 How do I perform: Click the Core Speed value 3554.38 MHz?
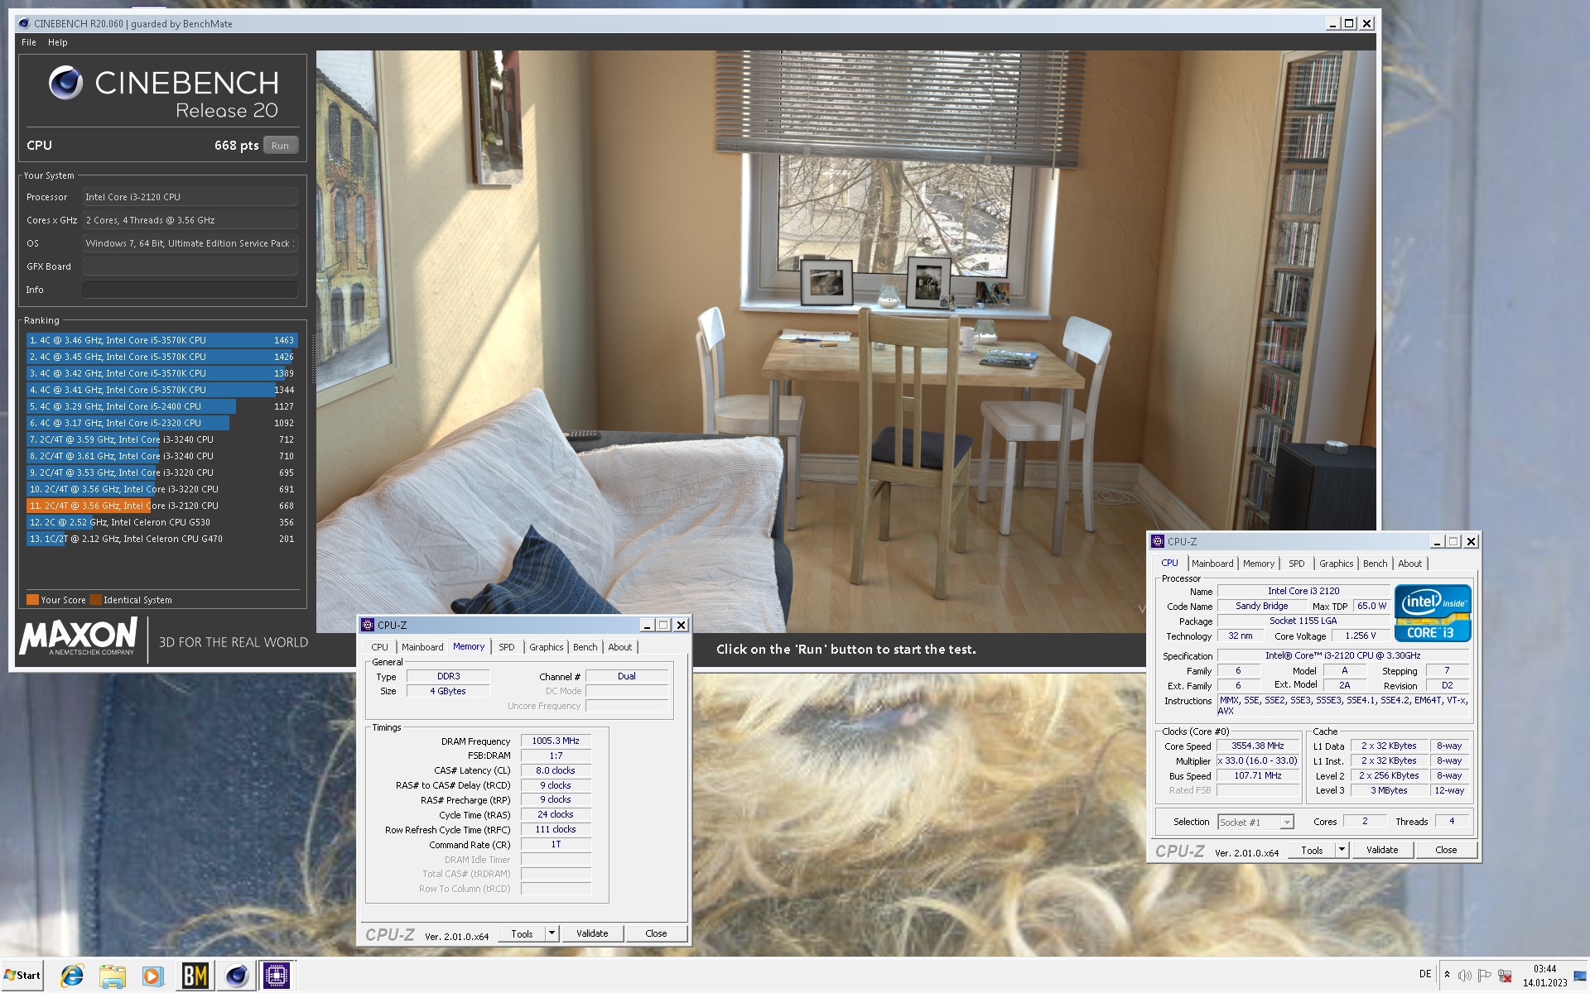click(x=1257, y=746)
